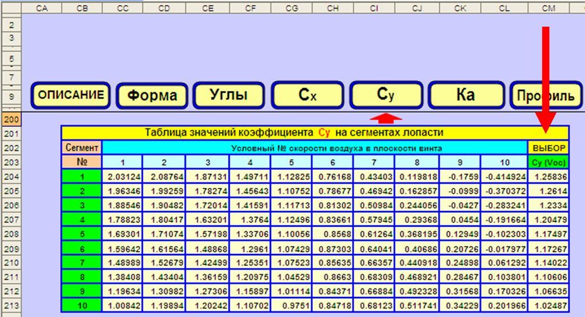Click cell with value -0.1759
The image size is (585, 317).
pos(460,176)
